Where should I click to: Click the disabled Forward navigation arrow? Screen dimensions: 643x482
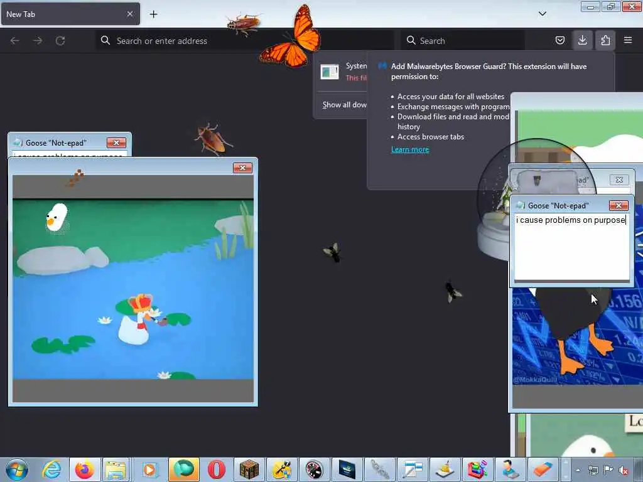coord(38,41)
